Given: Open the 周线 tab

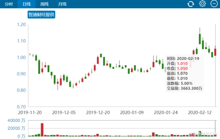Looking at the screenshot, I should point(44,4).
